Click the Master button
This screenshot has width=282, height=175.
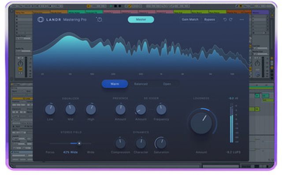tap(141, 19)
